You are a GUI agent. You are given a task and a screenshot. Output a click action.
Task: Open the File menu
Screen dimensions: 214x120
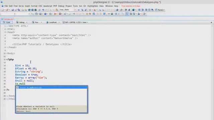tap(6, 6)
